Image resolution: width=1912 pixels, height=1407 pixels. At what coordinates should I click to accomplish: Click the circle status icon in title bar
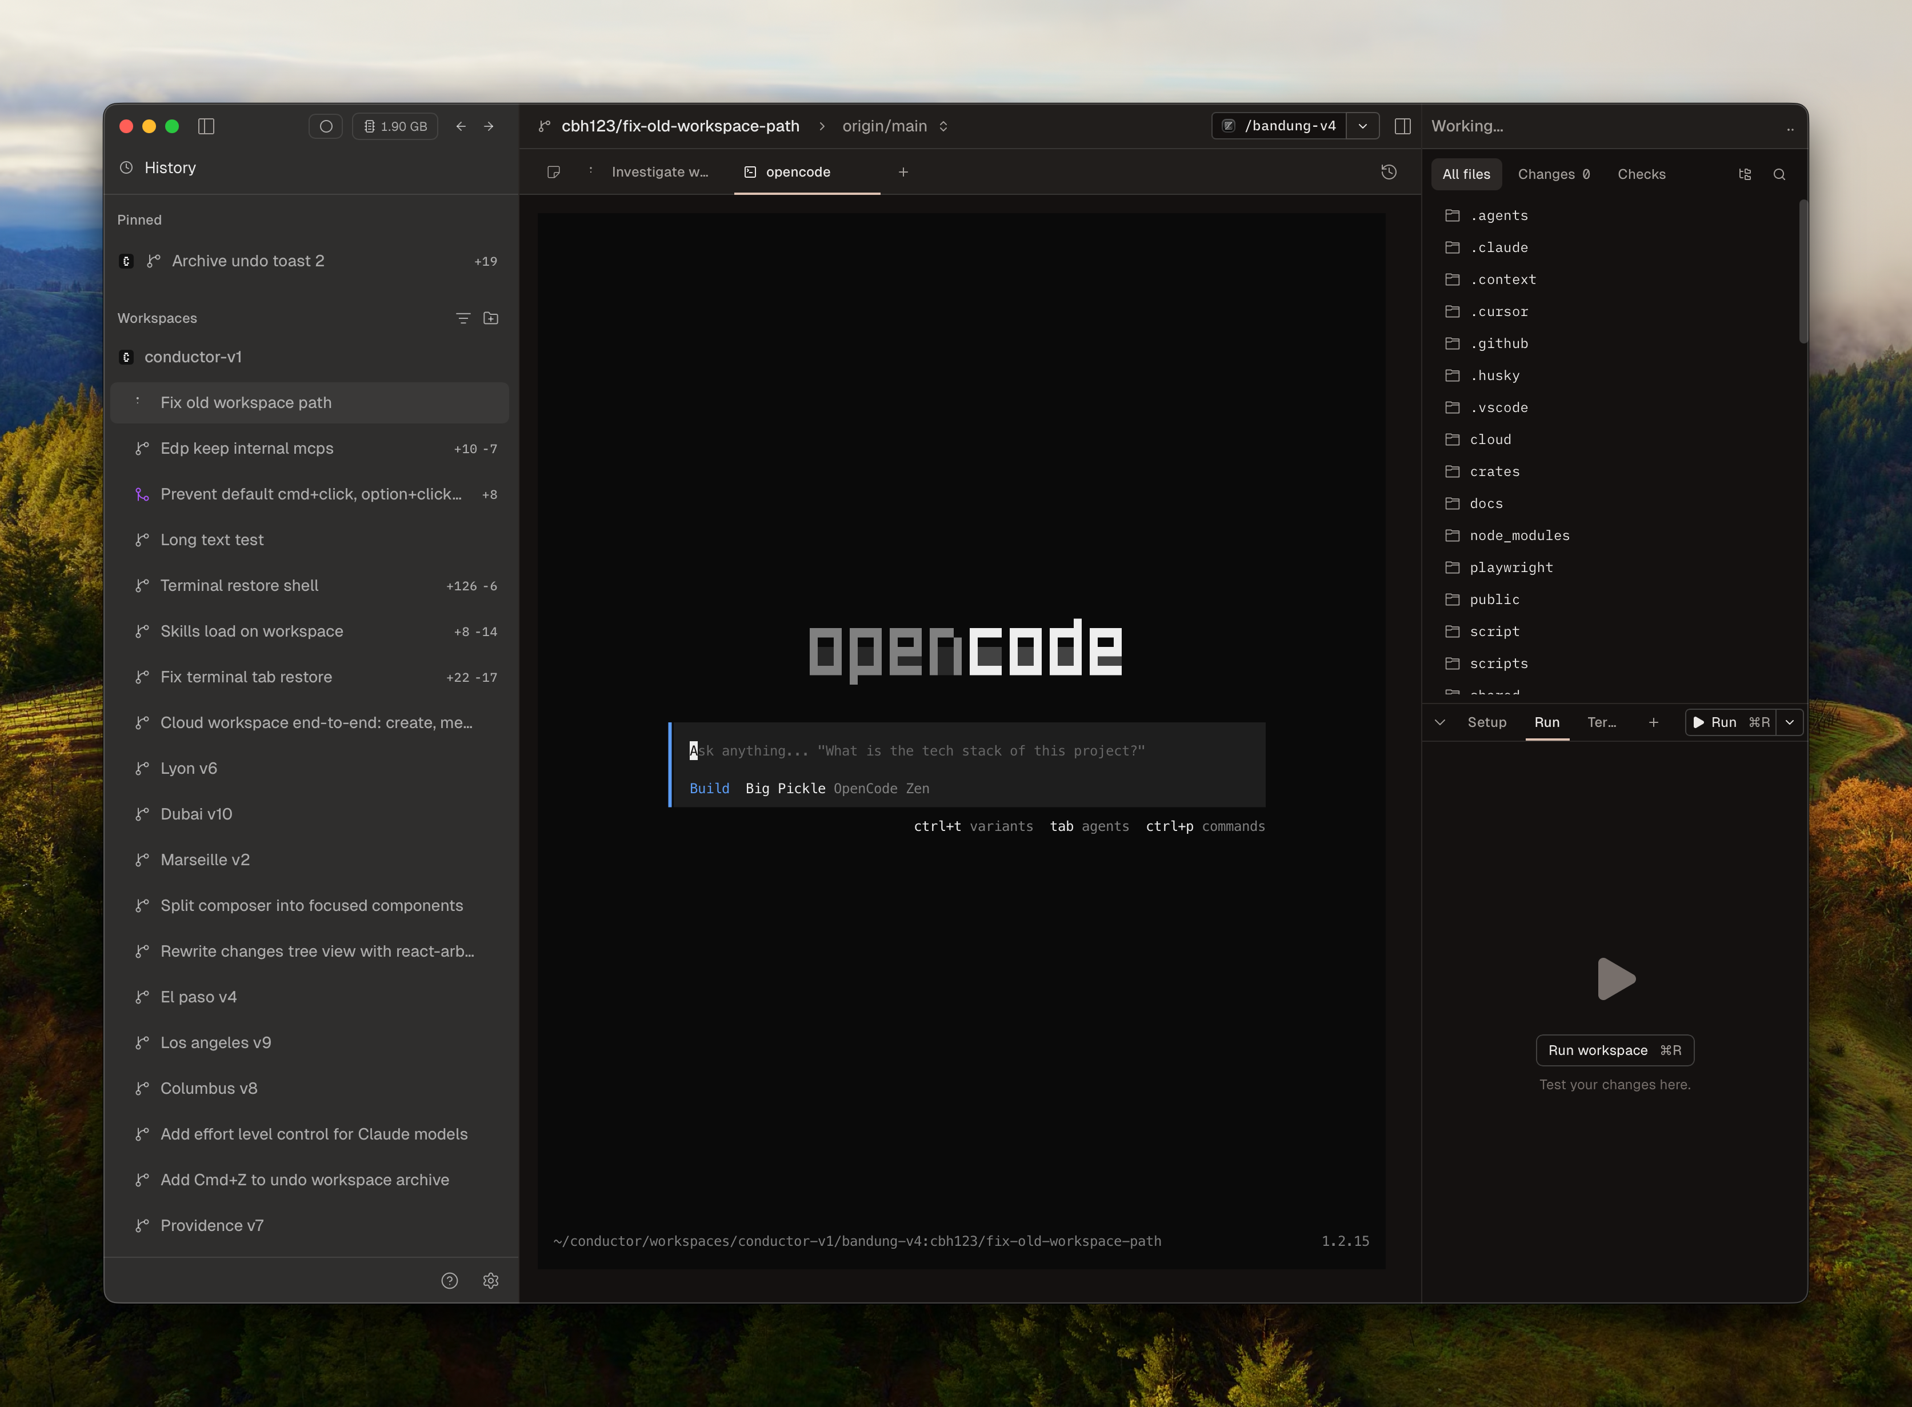[325, 126]
